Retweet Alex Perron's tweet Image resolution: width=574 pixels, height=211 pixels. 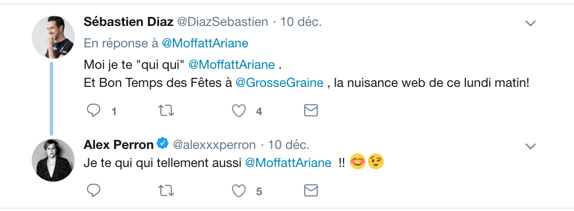(166, 190)
